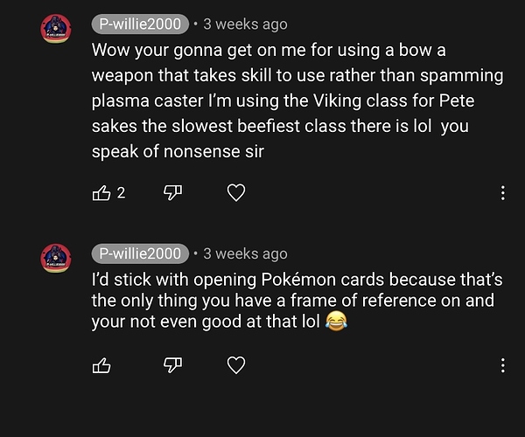Open the options menu for the bow comment
This screenshot has width=525, height=437.
[x=502, y=192]
